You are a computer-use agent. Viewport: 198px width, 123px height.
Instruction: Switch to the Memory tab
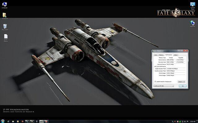[161, 55]
